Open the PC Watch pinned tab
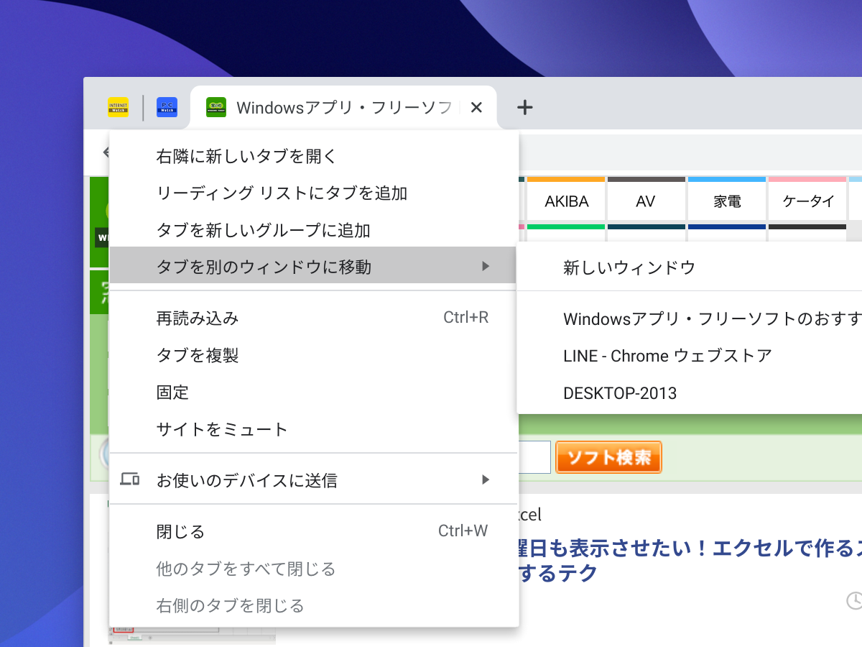862x647 pixels. tap(167, 106)
